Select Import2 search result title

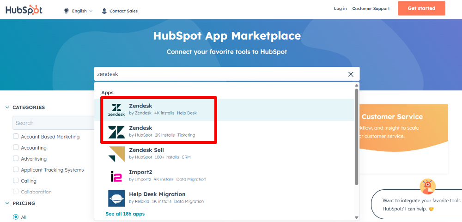[x=140, y=172]
